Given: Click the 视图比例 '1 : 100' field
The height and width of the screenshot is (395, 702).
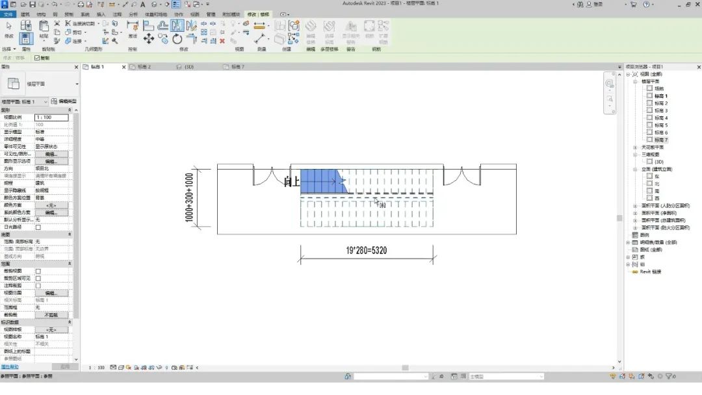Looking at the screenshot, I should pos(51,117).
